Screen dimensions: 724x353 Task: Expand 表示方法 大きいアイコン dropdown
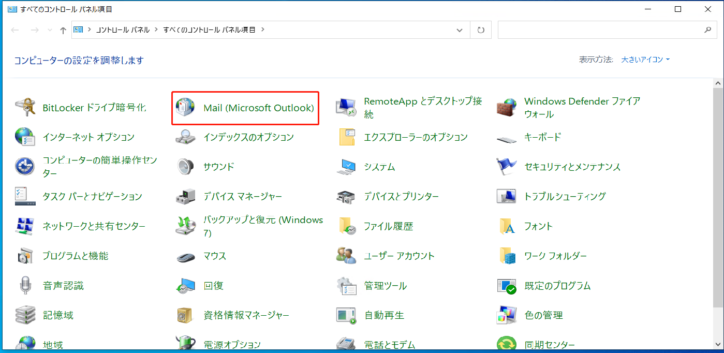[645, 60]
